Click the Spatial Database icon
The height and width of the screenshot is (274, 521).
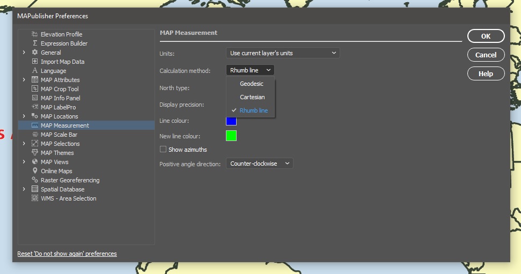pos(34,189)
